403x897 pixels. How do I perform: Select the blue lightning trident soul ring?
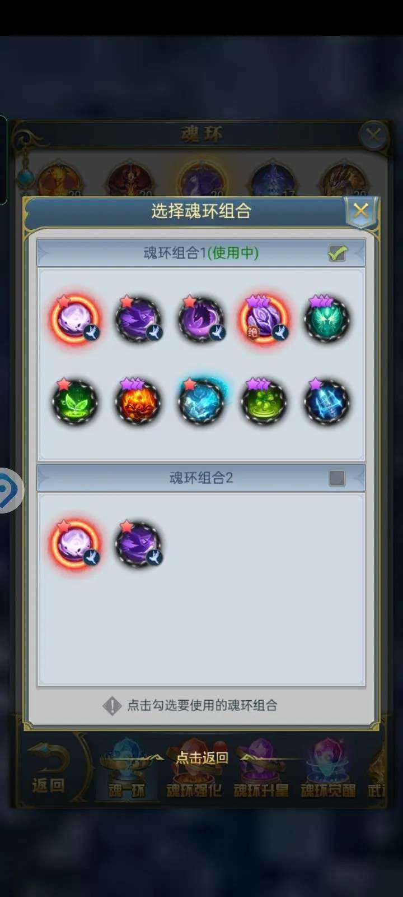327,402
